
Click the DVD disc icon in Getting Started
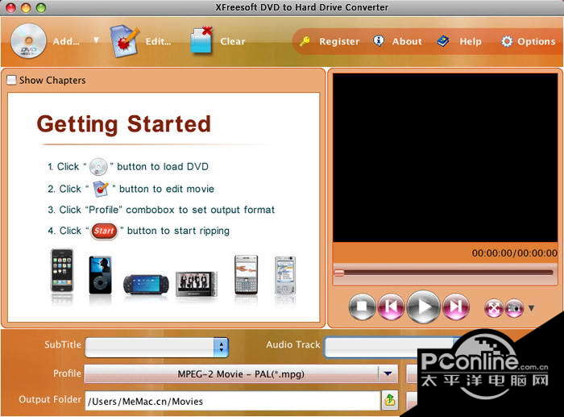pyautogui.click(x=98, y=167)
